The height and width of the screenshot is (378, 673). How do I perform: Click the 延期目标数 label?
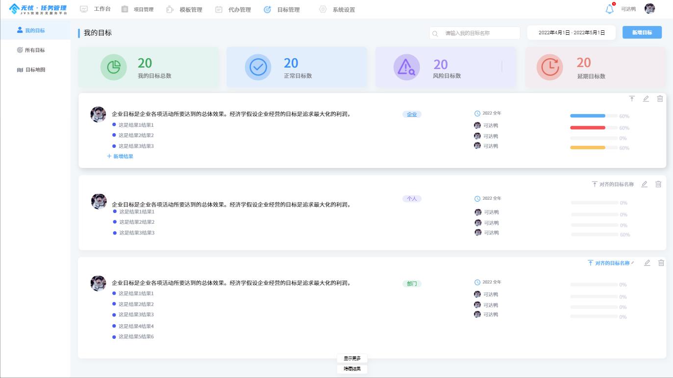point(591,76)
